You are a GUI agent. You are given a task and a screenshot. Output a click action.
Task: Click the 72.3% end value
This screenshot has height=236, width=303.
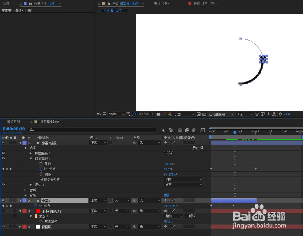pos(168,169)
